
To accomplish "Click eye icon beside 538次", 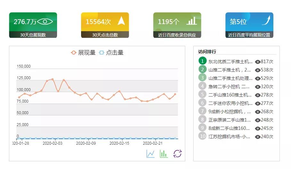I will 258,70.
